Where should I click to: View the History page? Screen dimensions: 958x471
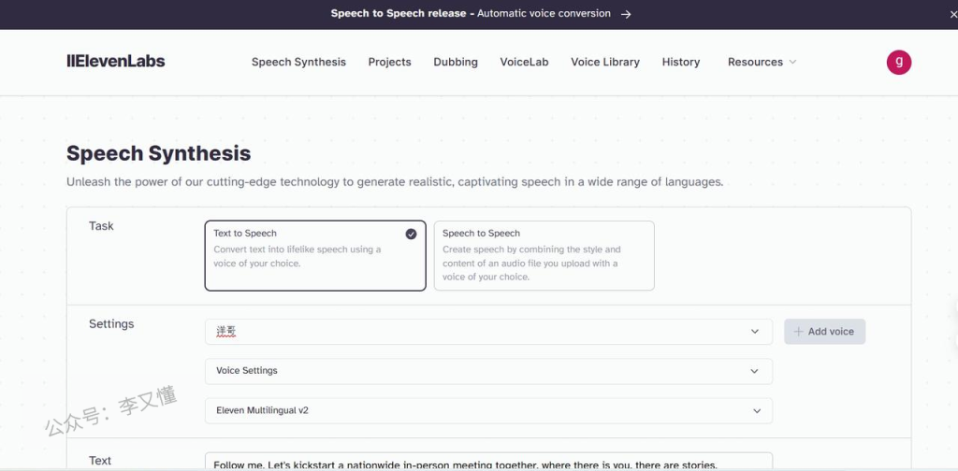click(680, 62)
